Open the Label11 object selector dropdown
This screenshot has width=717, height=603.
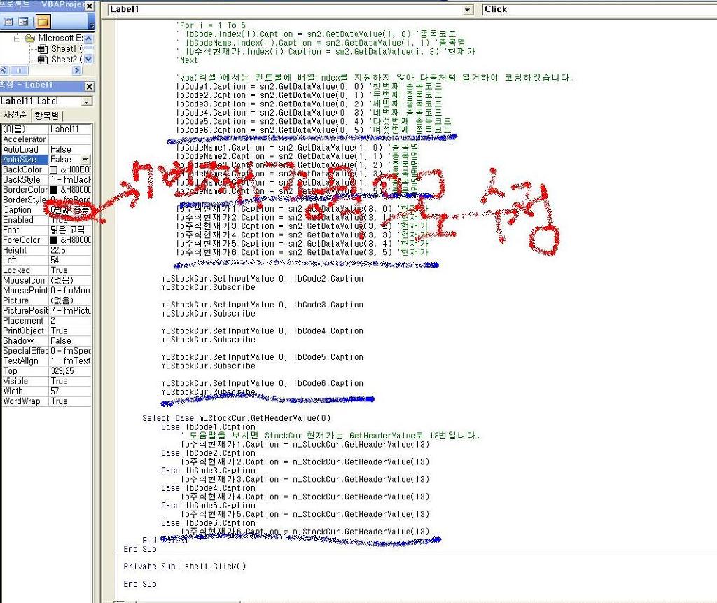87,102
